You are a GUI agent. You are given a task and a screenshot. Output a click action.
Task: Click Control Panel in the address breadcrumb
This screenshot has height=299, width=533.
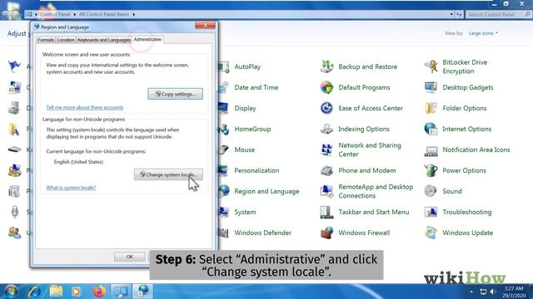tap(55, 14)
